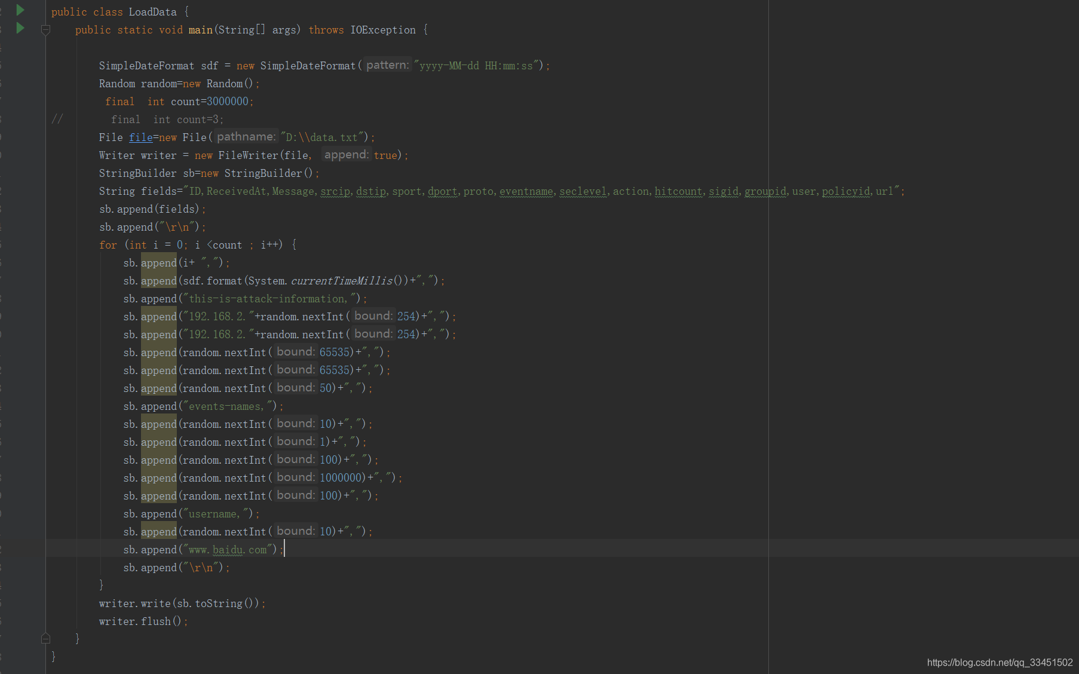Click writer.flush() line
Image resolution: width=1079 pixels, height=674 pixels.
click(x=143, y=621)
